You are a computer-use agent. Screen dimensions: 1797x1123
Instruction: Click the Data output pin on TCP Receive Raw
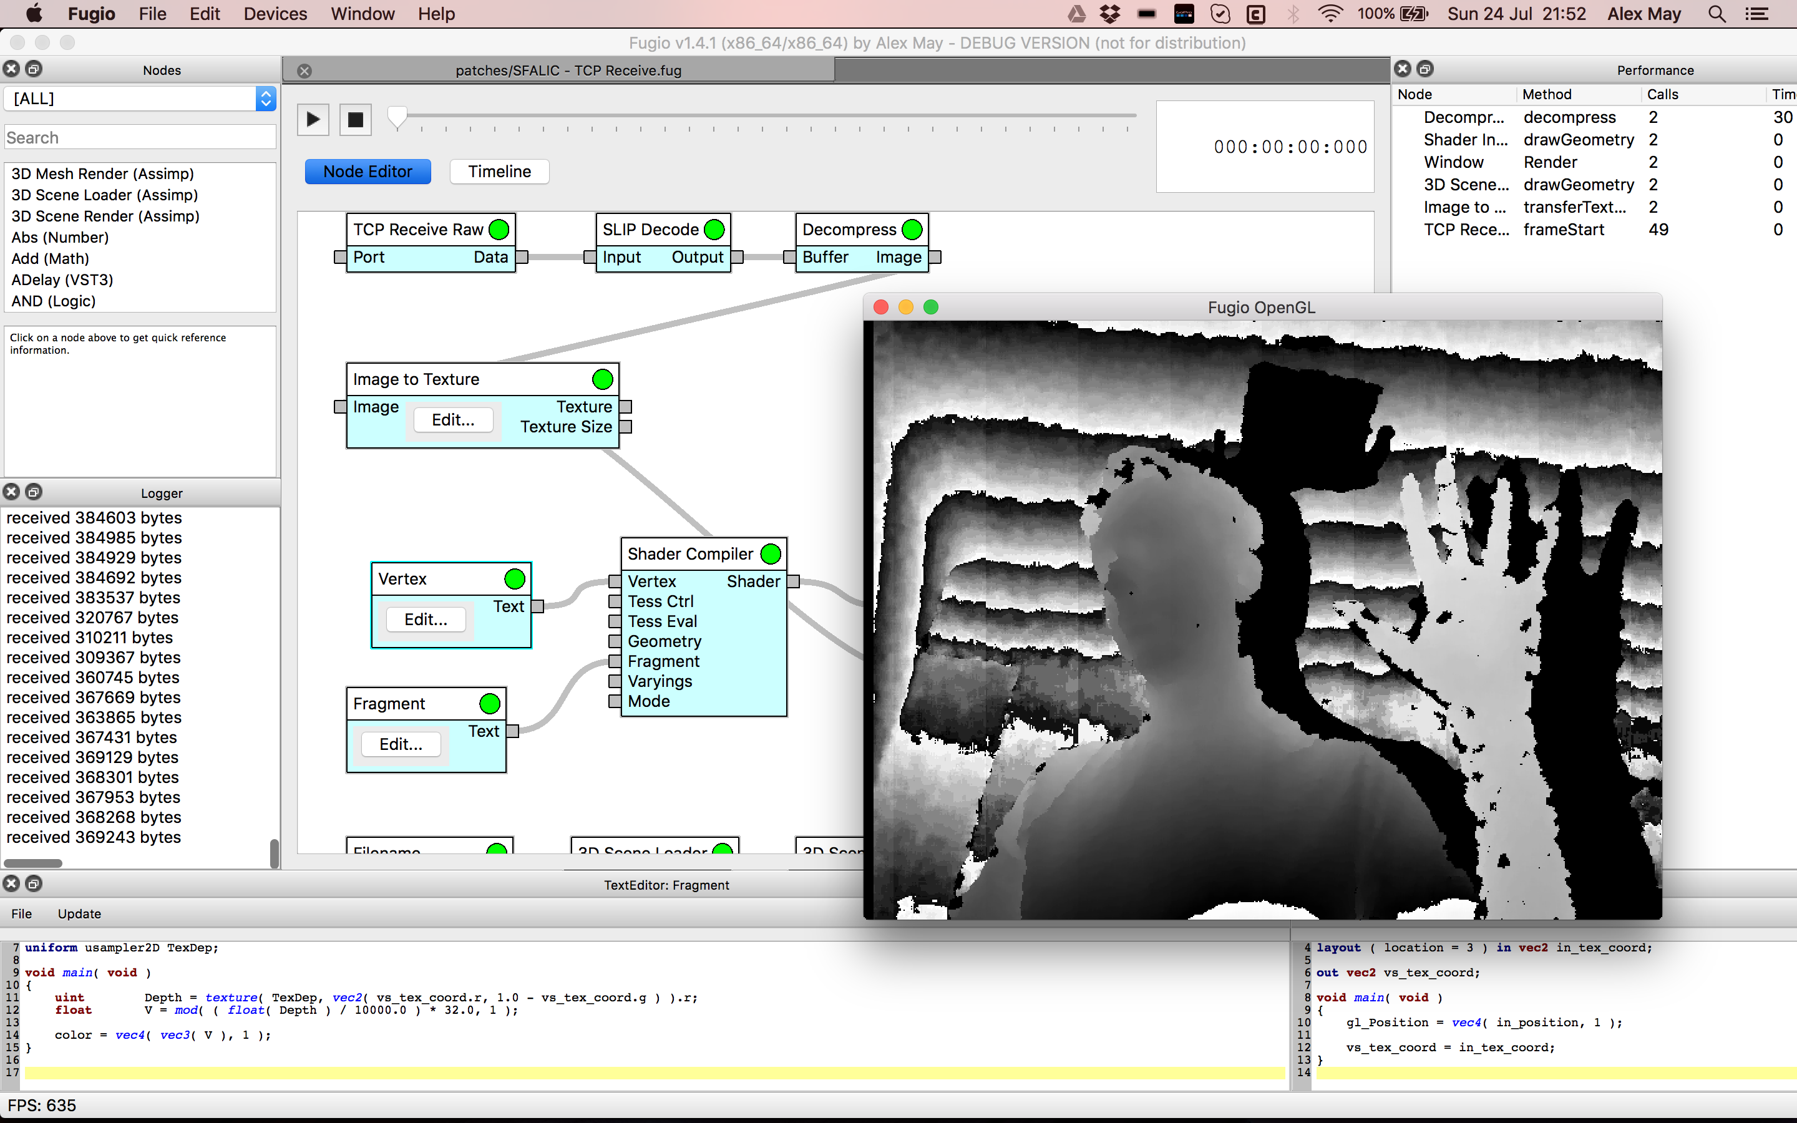522,257
